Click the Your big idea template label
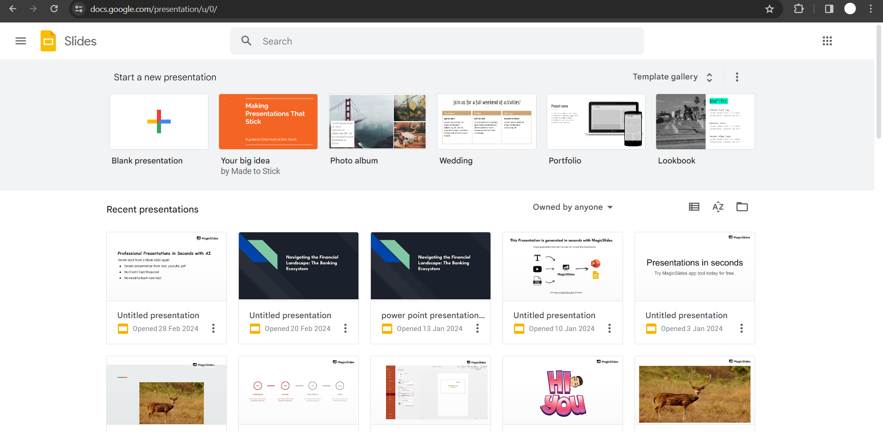The height and width of the screenshot is (432, 883). point(245,161)
